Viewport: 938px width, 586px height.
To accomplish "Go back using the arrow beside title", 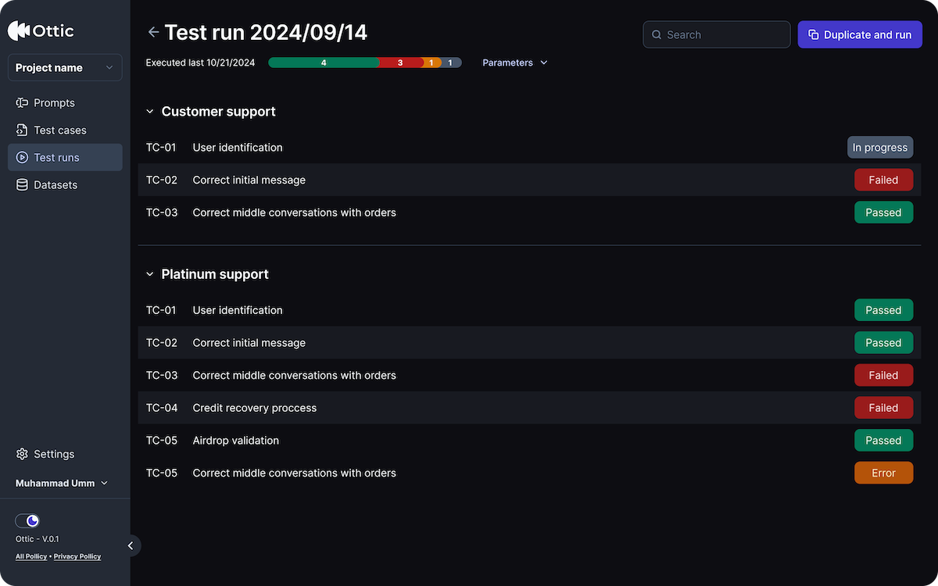I will 153,32.
